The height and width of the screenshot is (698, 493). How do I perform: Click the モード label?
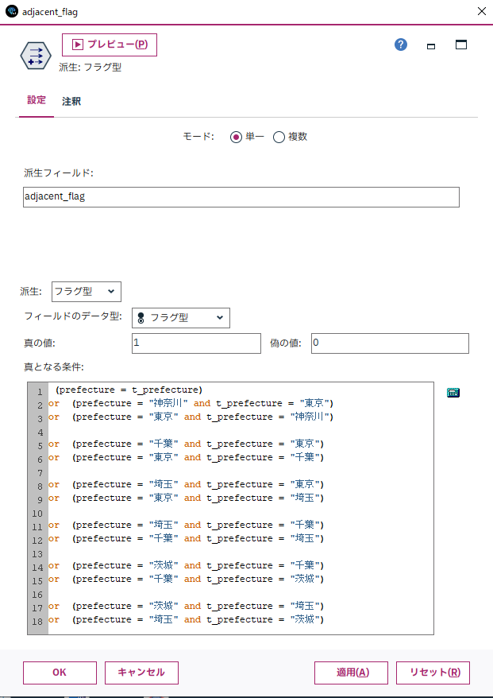pyautogui.click(x=198, y=137)
